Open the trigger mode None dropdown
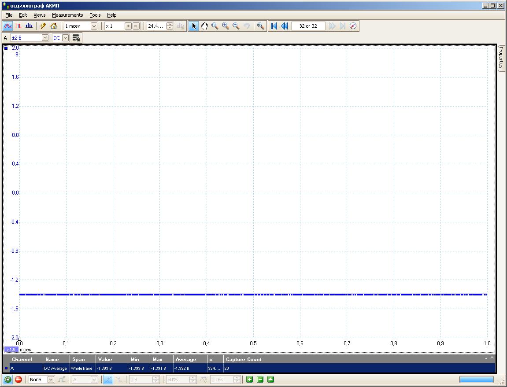The height and width of the screenshot is (387, 507). (x=51, y=380)
